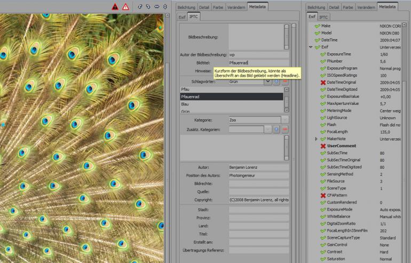
Task: Toggle the red X beside UserComment
Action: [323, 146]
